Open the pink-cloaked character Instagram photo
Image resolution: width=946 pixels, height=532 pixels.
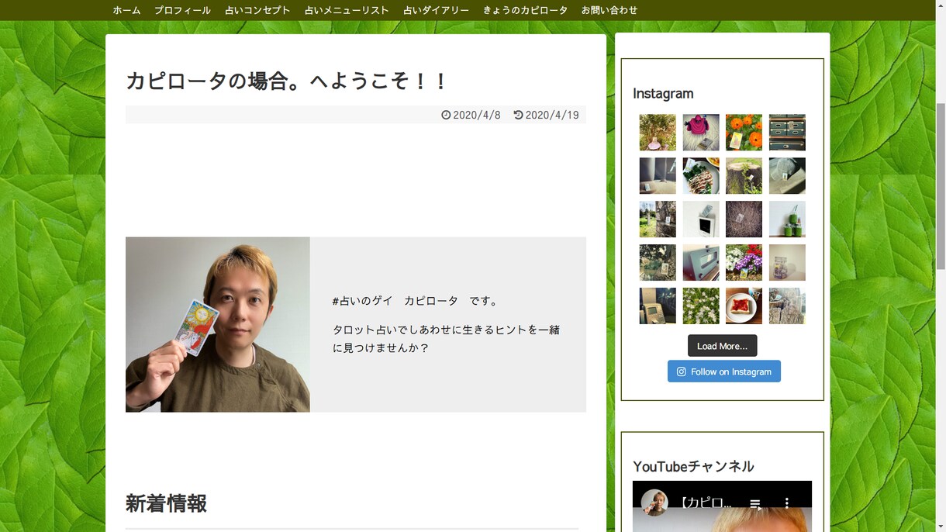(701, 133)
